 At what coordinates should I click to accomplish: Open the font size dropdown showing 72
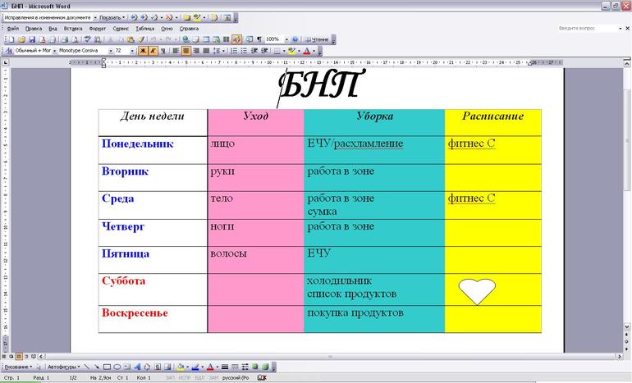pyautogui.click(x=131, y=51)
